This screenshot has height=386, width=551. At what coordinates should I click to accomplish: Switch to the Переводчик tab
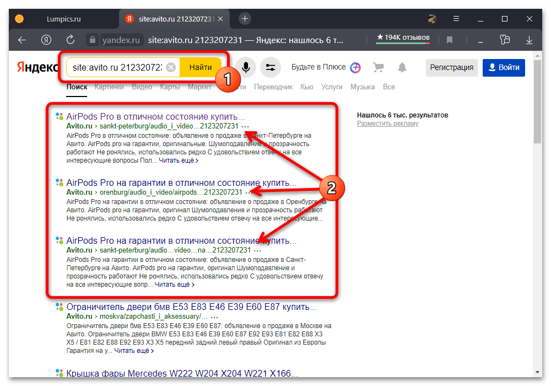[273, 87]
